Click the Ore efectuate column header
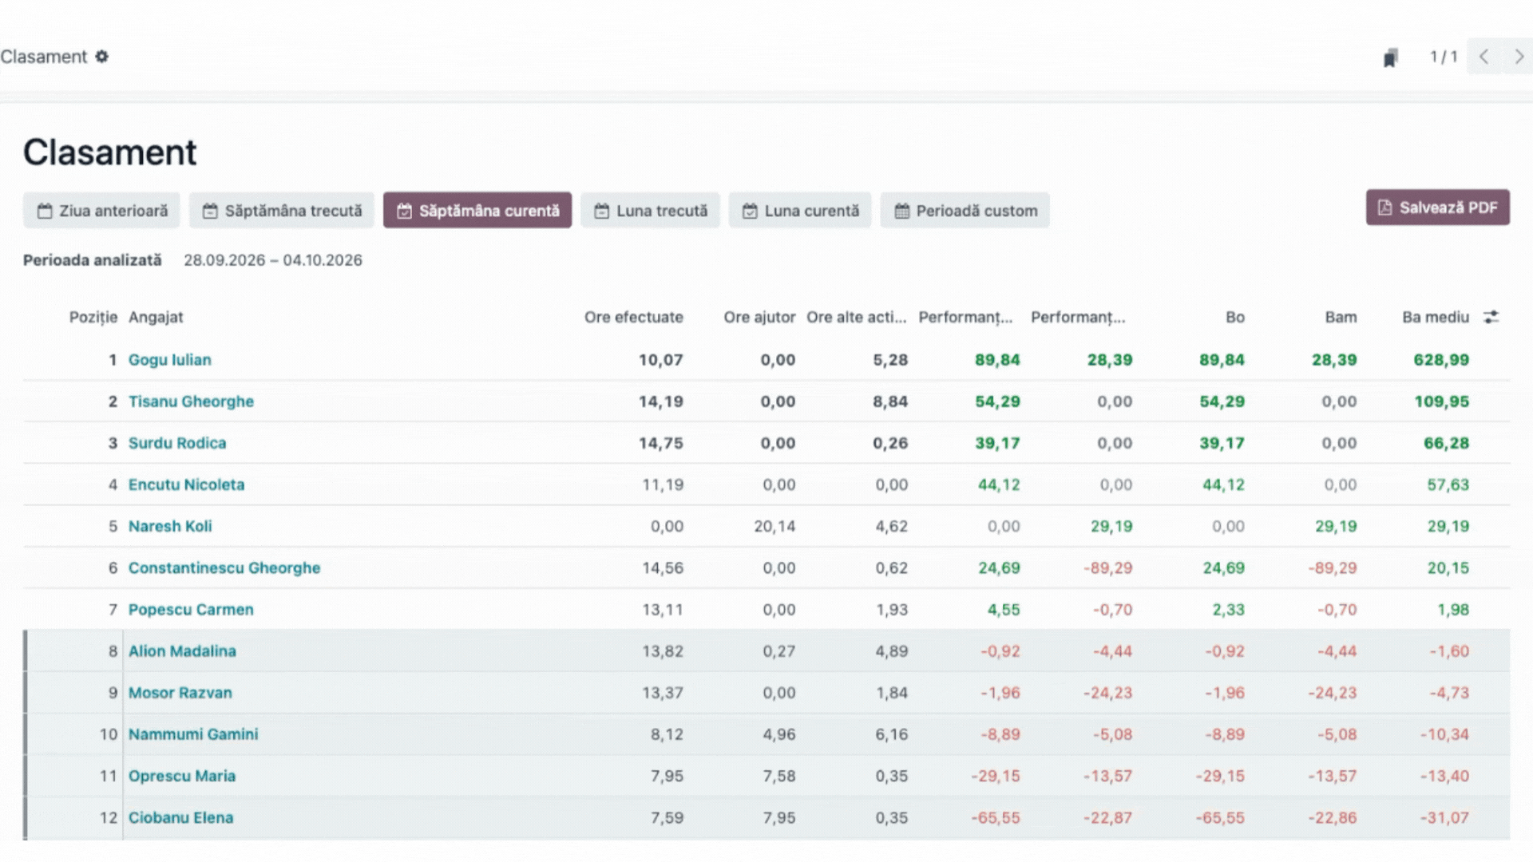The image size is (1533, 862). (x=633, y=317)
